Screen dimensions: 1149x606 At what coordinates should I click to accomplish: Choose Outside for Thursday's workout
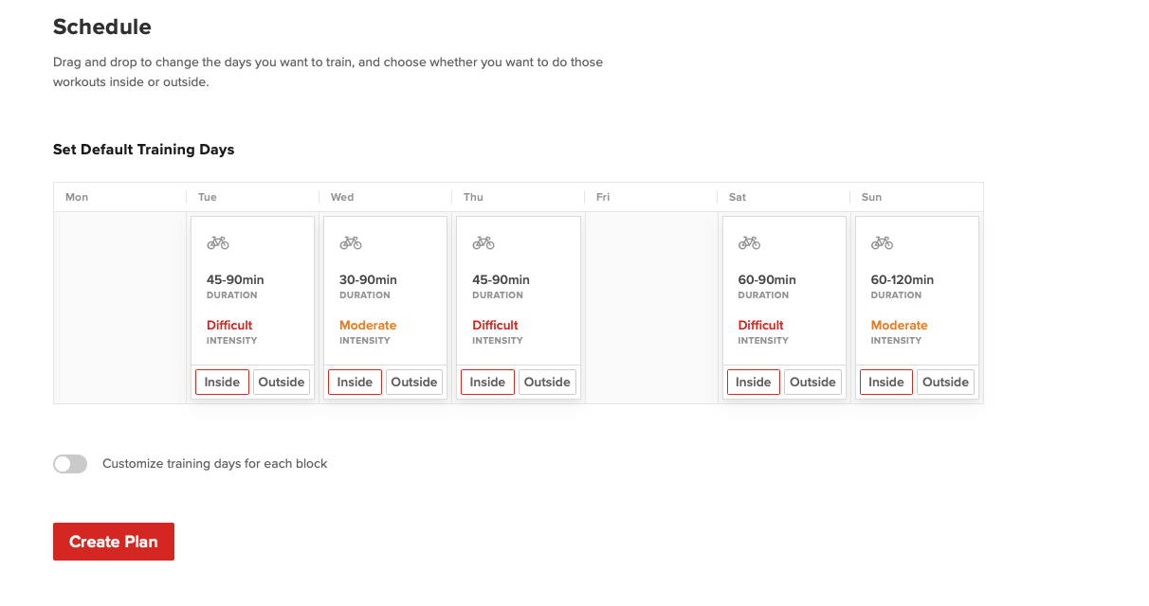tap(547, 383)
